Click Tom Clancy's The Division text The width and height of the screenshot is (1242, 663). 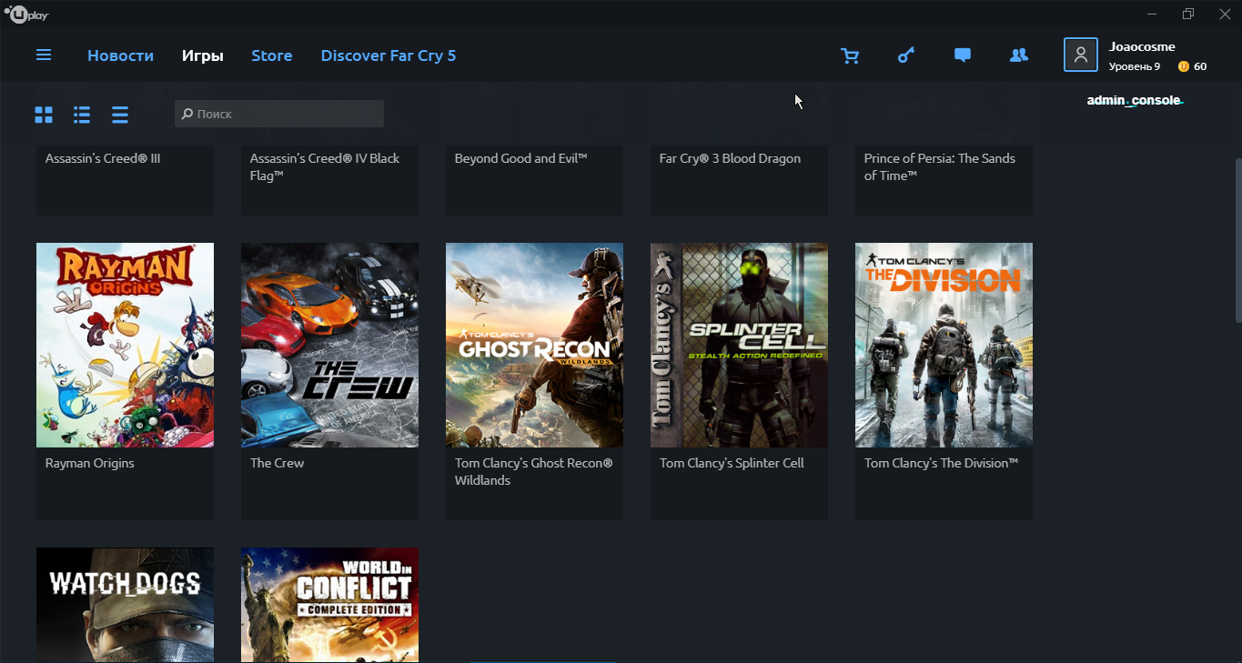[x=941, y=463]
